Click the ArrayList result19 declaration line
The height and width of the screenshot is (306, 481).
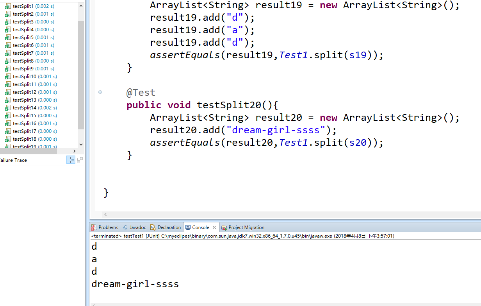[305, 5]
